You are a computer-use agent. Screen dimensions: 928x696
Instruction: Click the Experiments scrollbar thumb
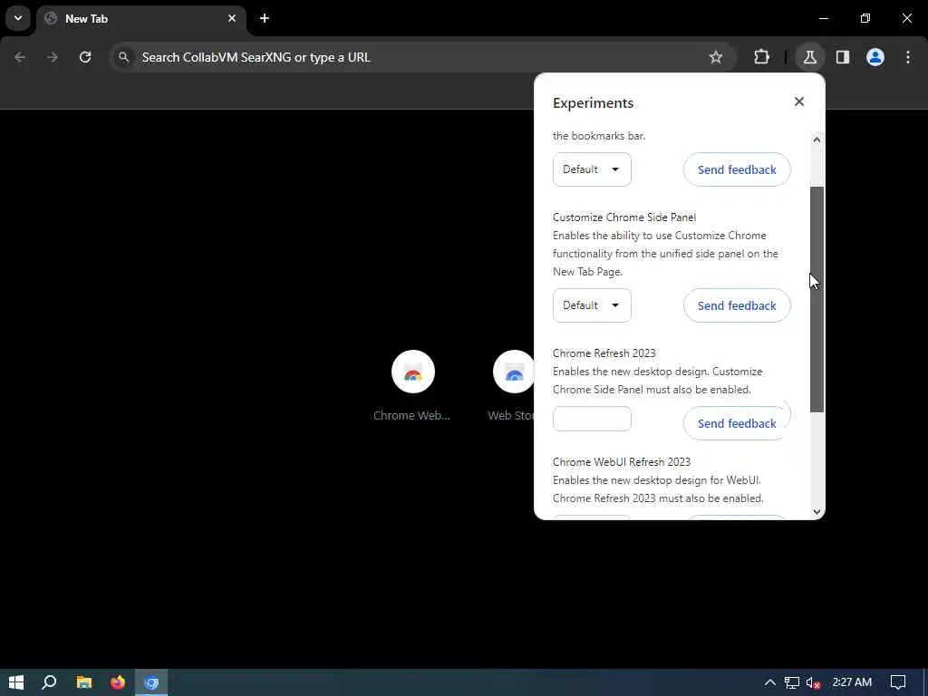tap(817, 299)
